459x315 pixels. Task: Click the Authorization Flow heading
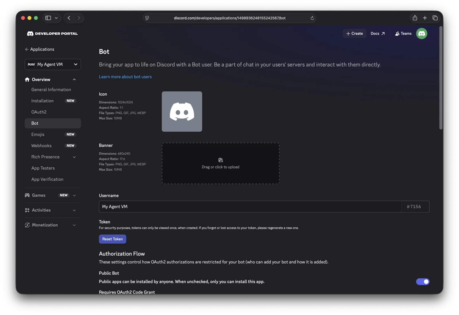pyautogui.click(x=122, y=254)
